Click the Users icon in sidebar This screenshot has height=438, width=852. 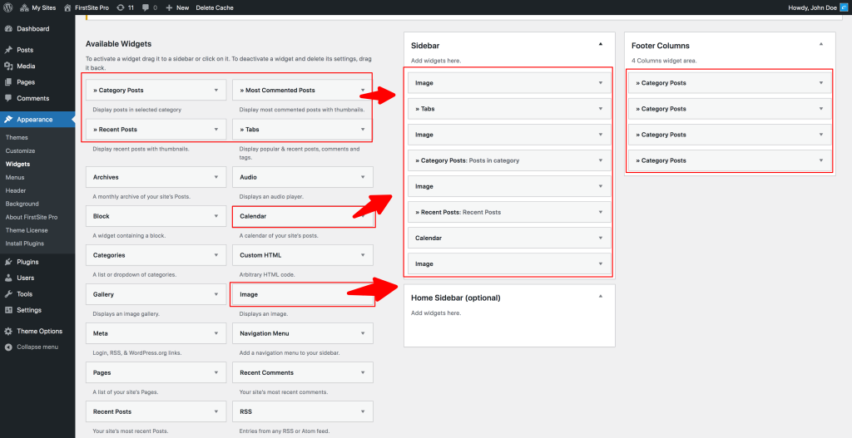(x=8, y=278)
